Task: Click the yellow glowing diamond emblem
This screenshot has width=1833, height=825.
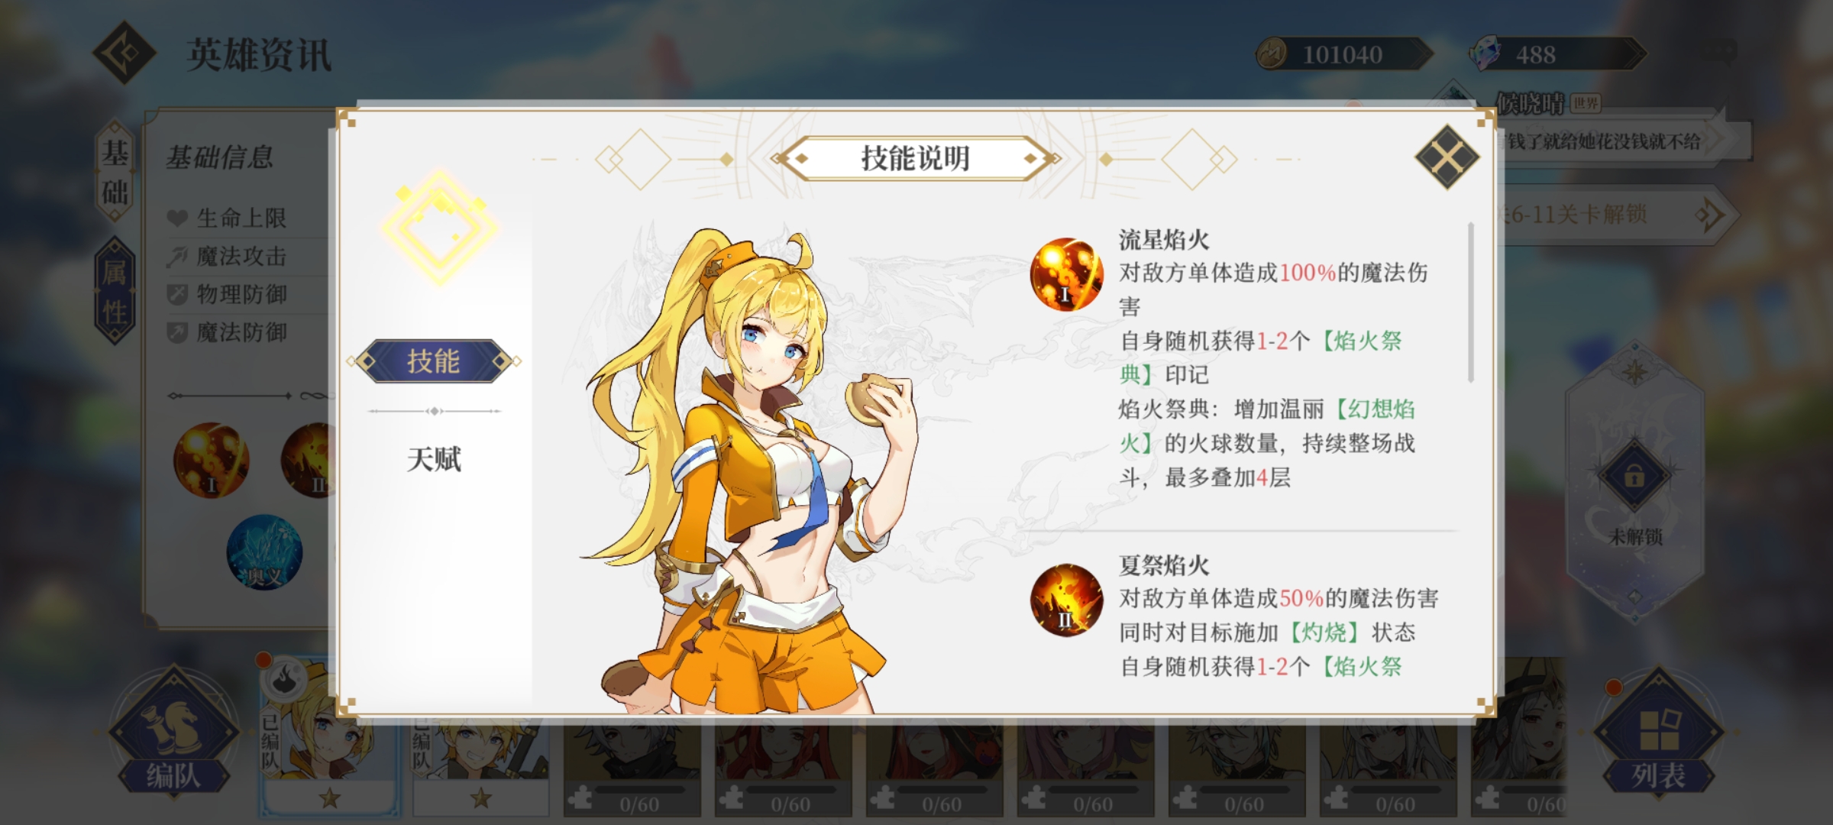Action: coord(440,227)
